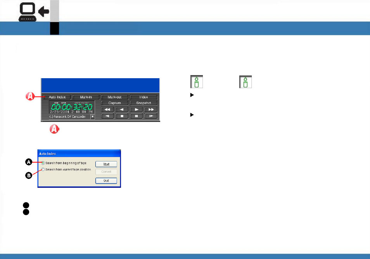Set a Mark-in point

point(86,97)
